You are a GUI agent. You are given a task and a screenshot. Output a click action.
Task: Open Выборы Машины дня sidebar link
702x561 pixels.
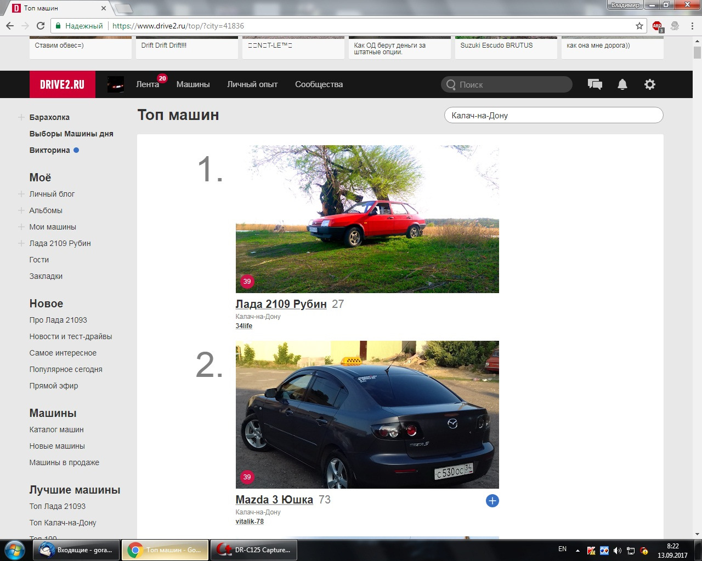(71, 134)
